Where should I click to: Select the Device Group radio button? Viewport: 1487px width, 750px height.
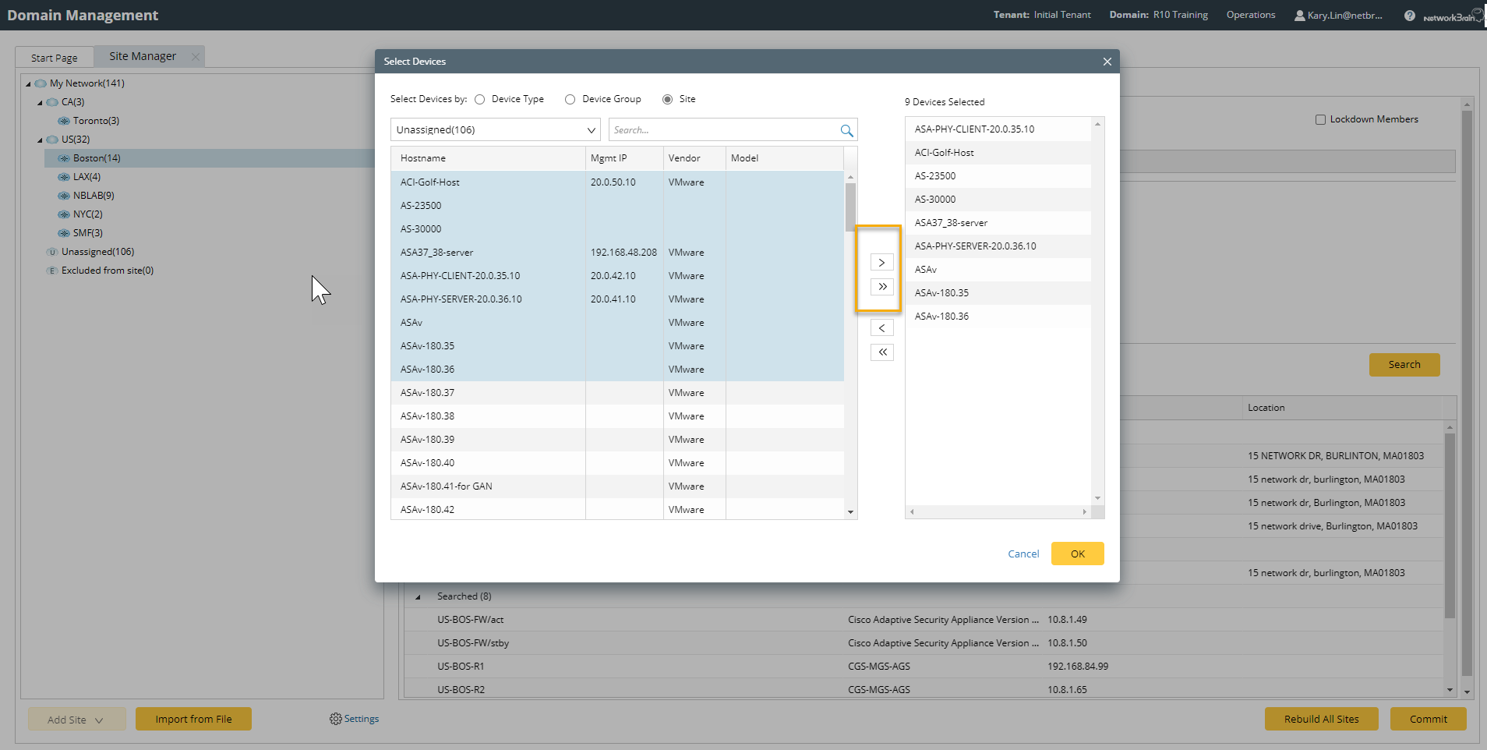[570, 100]
